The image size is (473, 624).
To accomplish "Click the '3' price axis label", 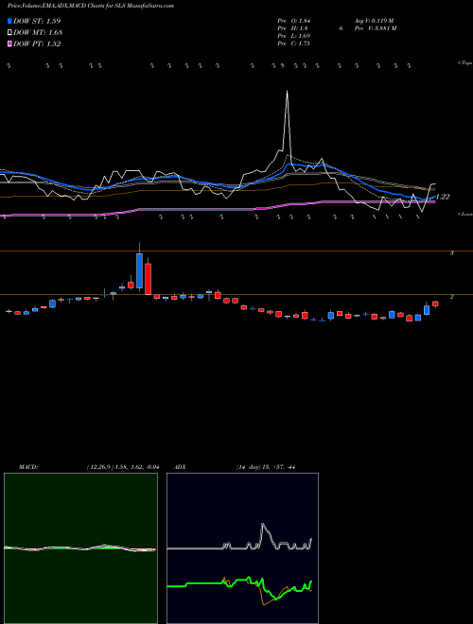I will click(452, 253).
